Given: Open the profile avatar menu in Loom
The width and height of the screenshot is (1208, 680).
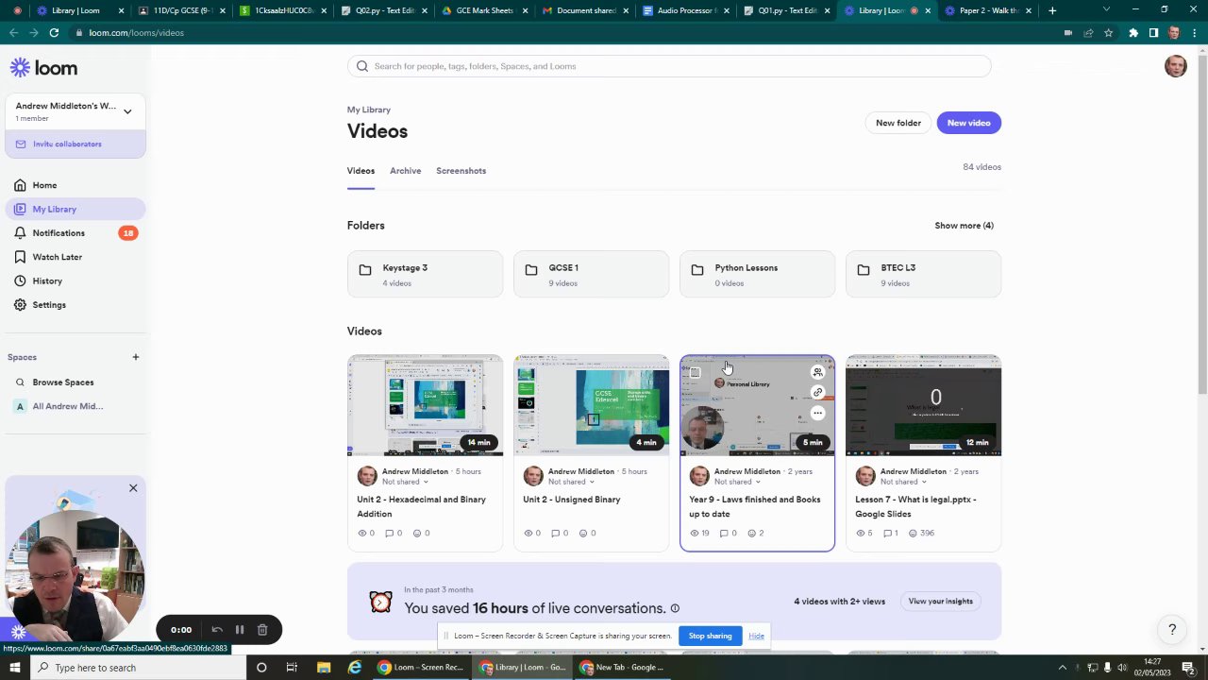Looking at the screenshot, I should click(1175, 66).
